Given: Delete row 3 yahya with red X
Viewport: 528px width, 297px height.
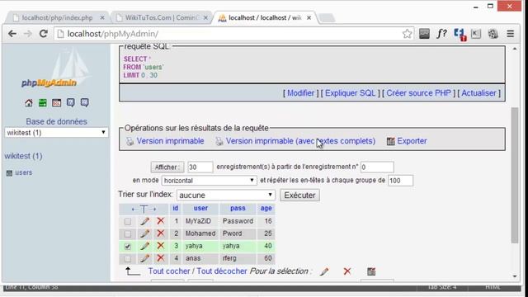Looking at the screenshot, I should tap(161, 246).
